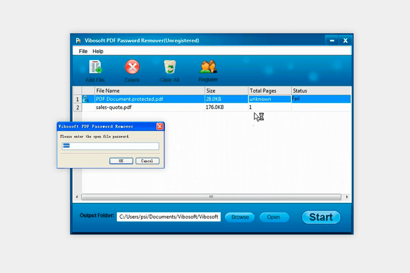Click the horizontal scrollbar right arrow

[347, 197]
